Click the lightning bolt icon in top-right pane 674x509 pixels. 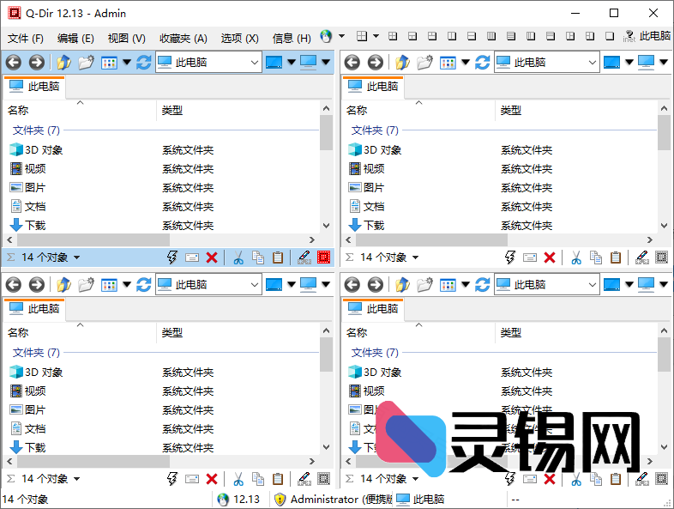[x=510, y=258]
